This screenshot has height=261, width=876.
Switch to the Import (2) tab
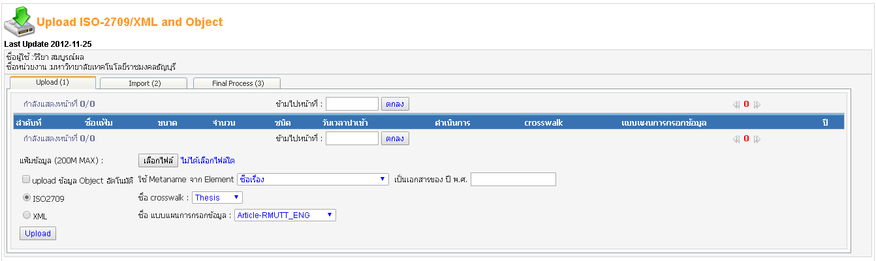144,83
